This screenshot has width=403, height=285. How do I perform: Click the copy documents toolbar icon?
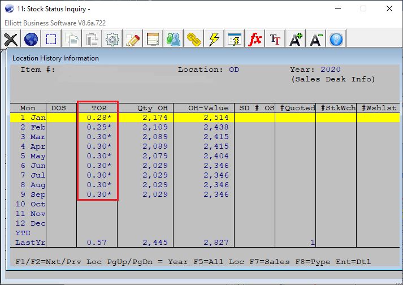click(x=72, y=39)
